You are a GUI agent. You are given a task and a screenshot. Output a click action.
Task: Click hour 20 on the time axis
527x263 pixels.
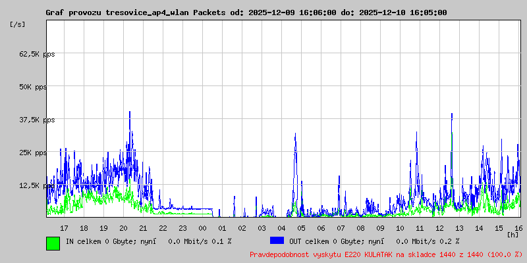click(123, 228)
